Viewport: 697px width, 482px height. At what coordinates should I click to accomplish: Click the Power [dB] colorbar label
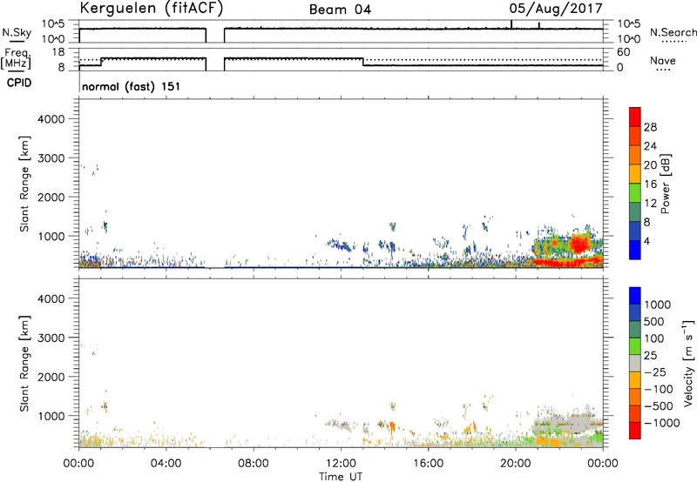click(x=666, y=184)
